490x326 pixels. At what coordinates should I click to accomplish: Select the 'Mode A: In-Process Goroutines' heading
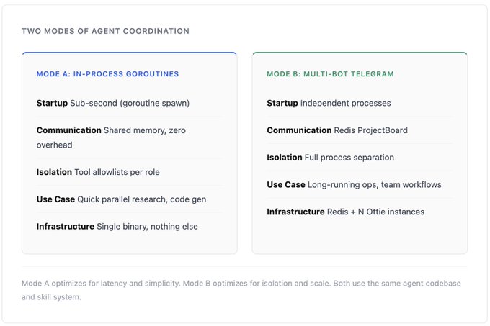tap(107, 74)
